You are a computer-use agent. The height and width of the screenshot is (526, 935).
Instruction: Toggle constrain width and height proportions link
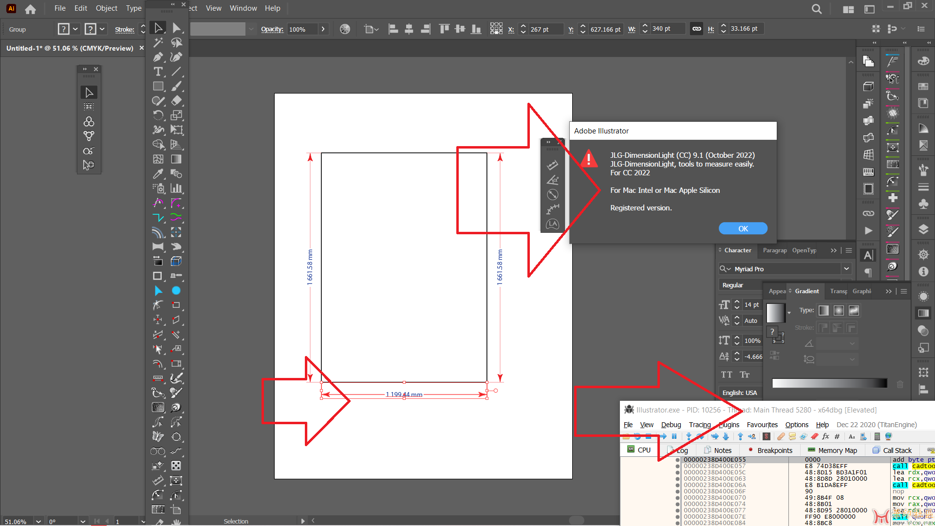697,29
